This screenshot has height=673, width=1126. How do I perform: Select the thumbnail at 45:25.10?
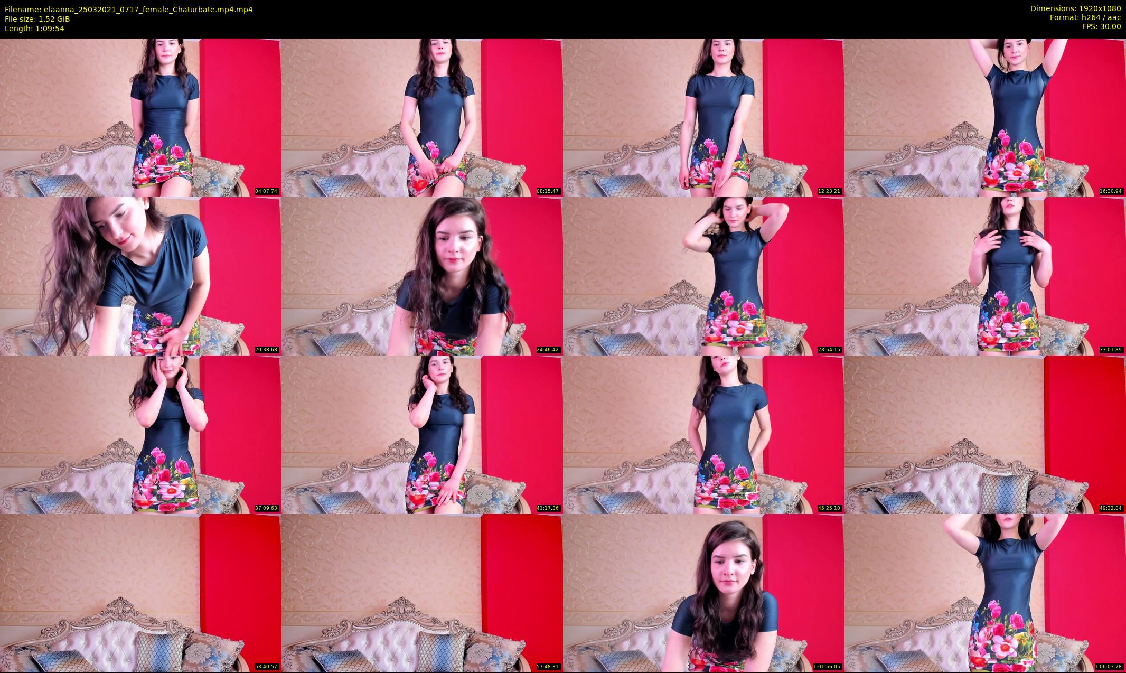pyautogui.click(x=703, y=434)
